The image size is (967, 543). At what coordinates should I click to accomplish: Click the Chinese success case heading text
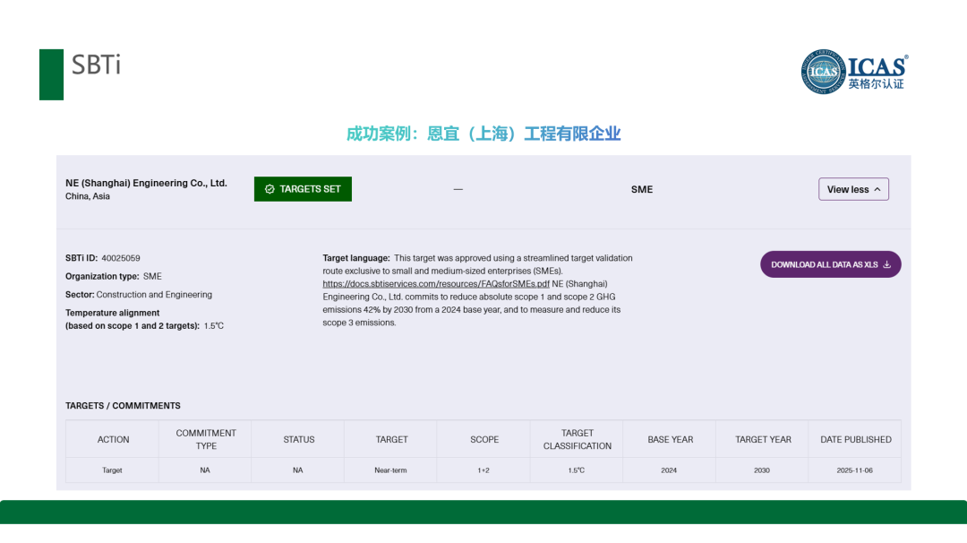click(x=483, y=134)
